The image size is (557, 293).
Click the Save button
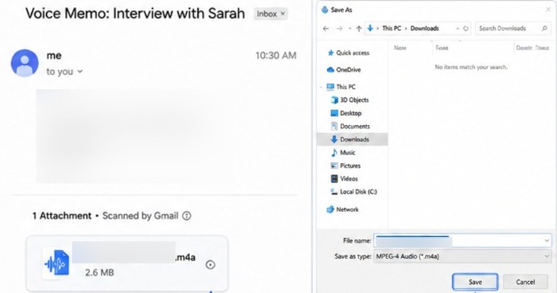[475, 282]
